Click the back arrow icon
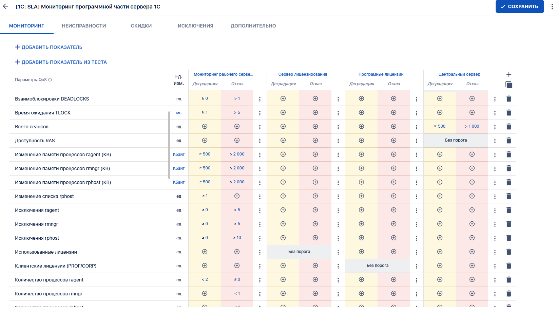Viewport: 556px width, 311px height. click(5, 6)
